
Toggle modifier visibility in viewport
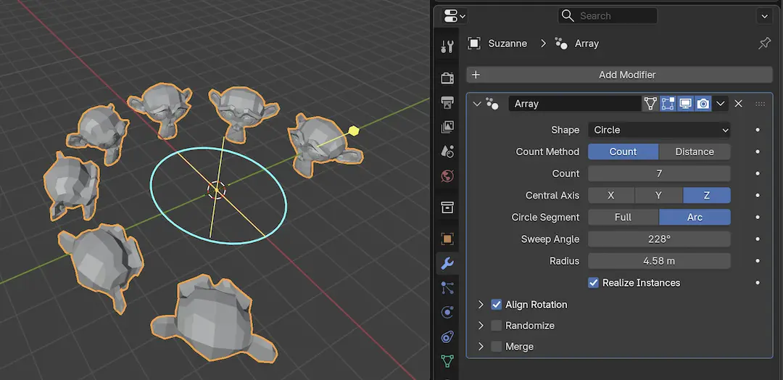[685, 104]
